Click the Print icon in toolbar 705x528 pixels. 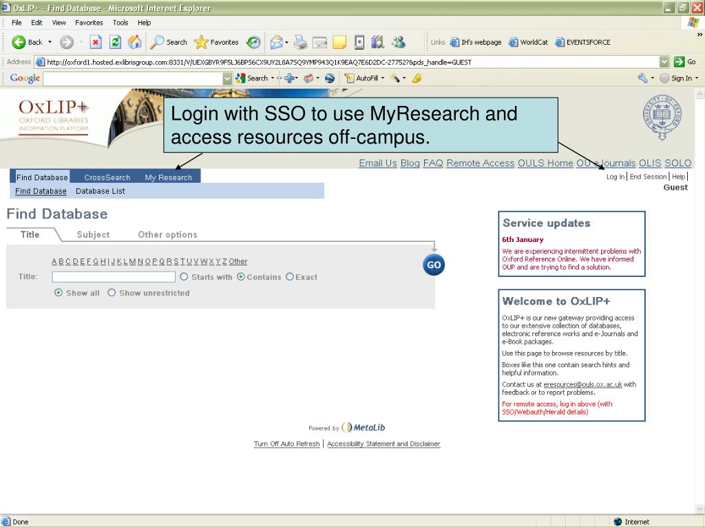click(300, 42)
